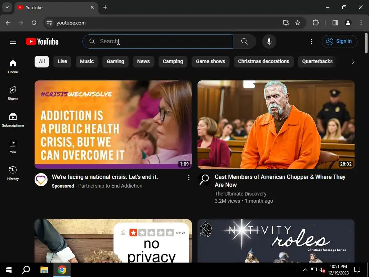The image size is (369, 277).
Task: Click Partnership to End Addiction channel avatar
Action: click(x=41, y=180)
